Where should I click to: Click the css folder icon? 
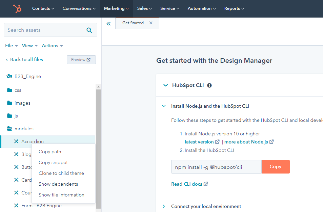(x=9, y=90)
